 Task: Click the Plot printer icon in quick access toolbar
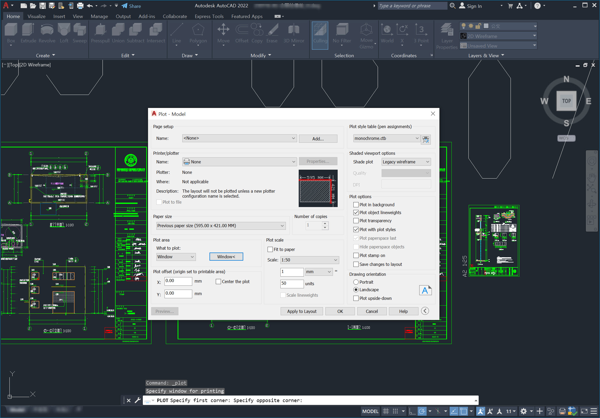[x=80, y=6]
